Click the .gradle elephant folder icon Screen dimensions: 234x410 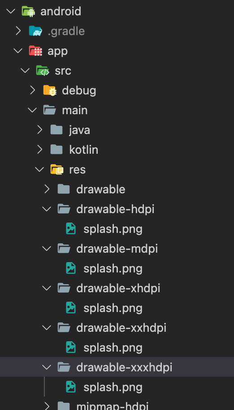pos(35,31)
